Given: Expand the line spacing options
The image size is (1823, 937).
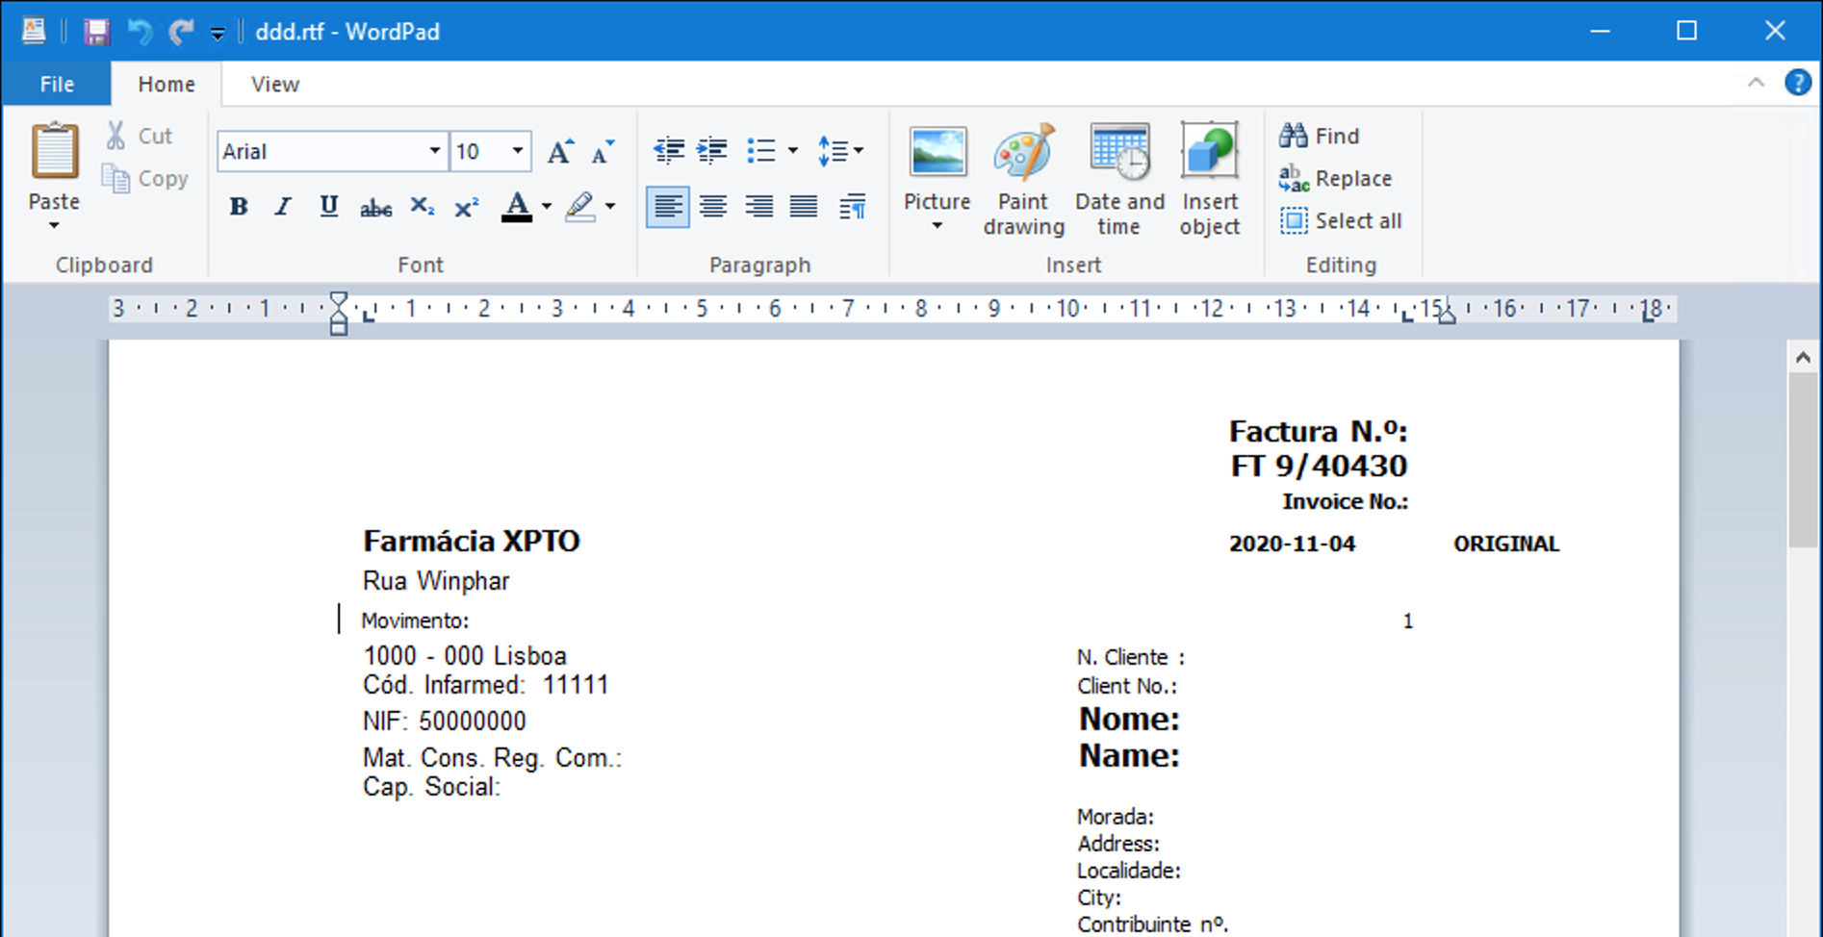Looking at the screenshot, I should point(840,151).
